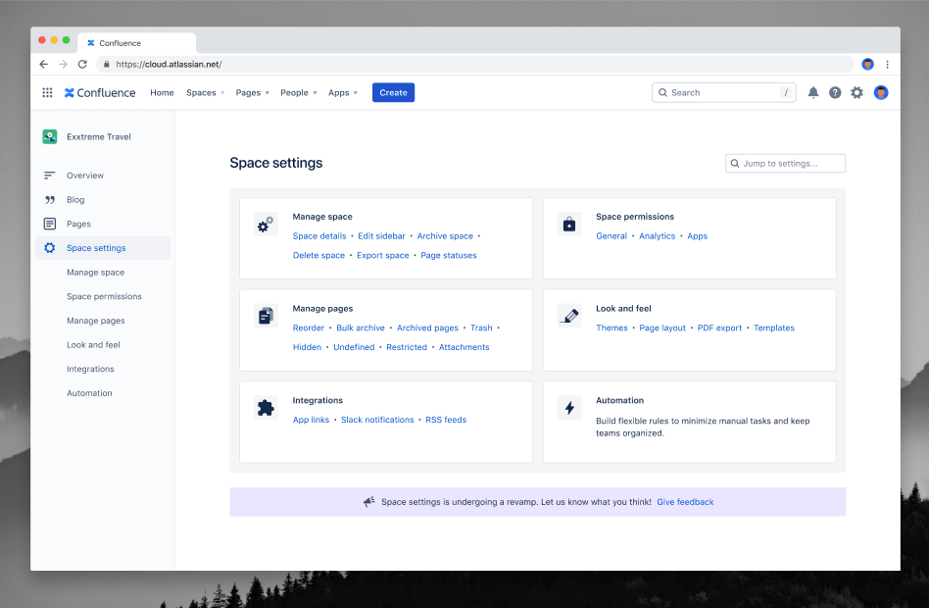Screen dimensions: 929x608
Task: Open the Themes link
Action: (611, 328)
